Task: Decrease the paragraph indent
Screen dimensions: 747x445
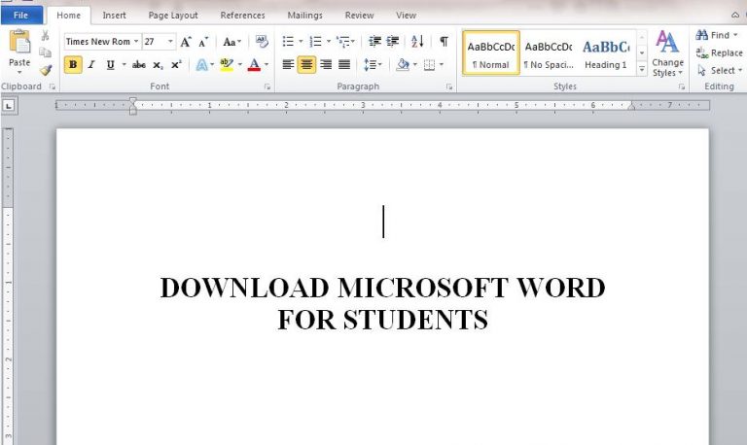Action: click(374, 42)
